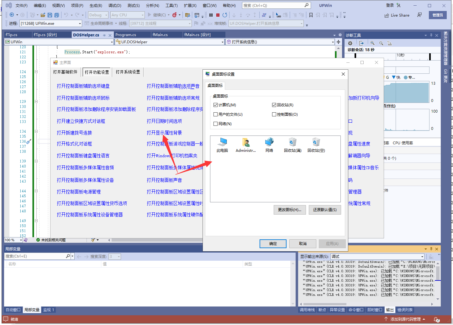
Task: Click the Save All icon in toolbar
Action: (x=57, y=15)
